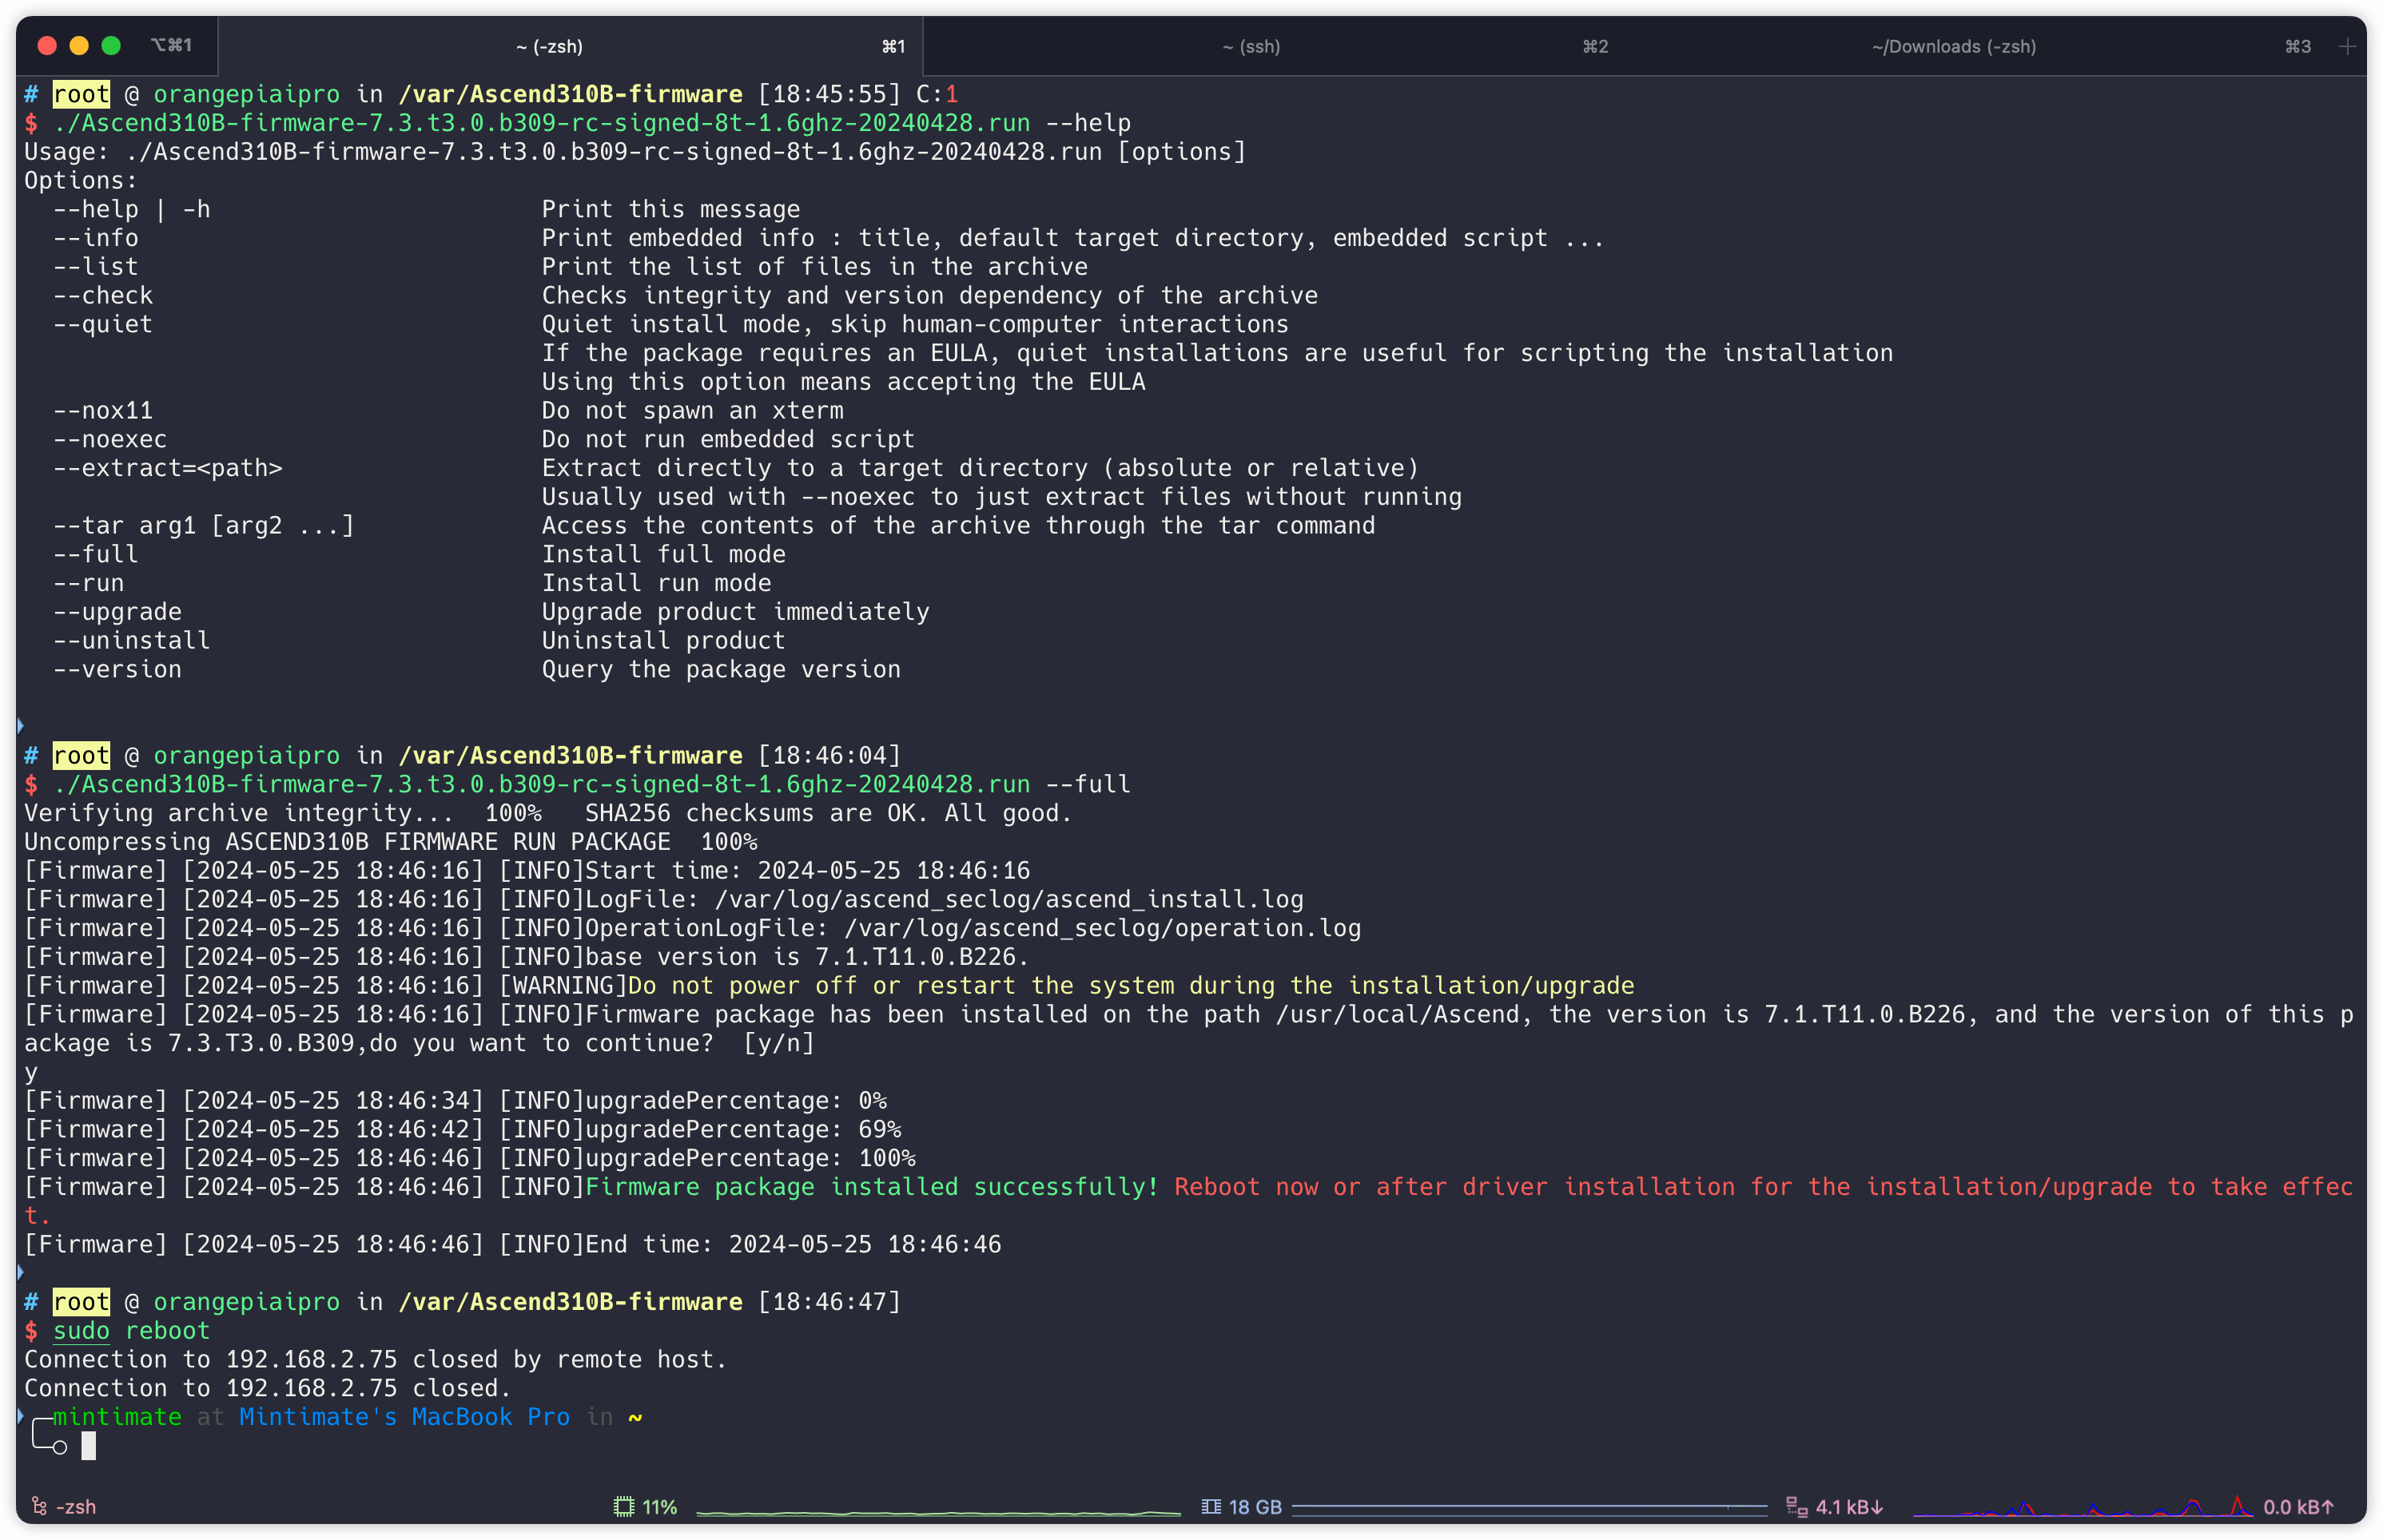2383x1540 pixels.
Task: Click the memory usage graph line
Action: click(1529, 1506)
